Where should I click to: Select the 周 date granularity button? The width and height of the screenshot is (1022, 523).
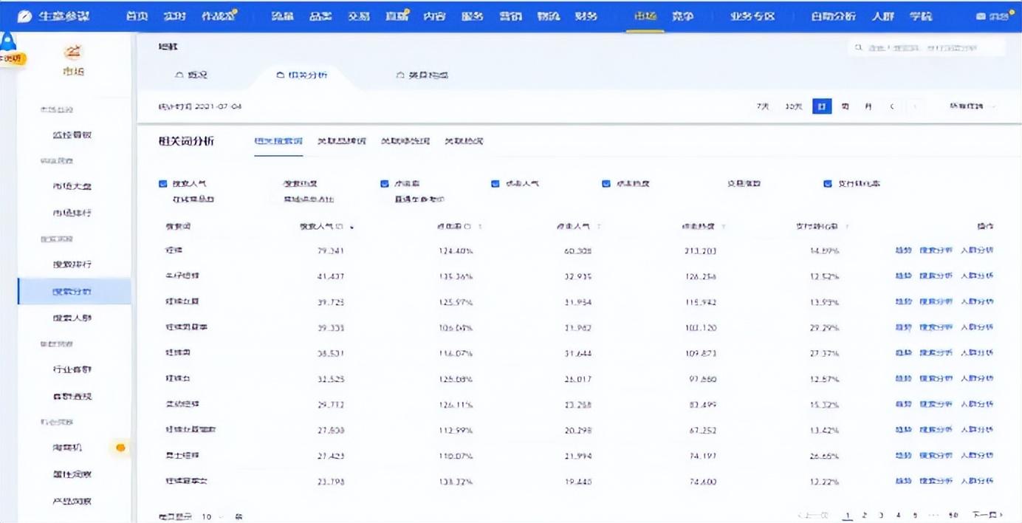[845, 107]
